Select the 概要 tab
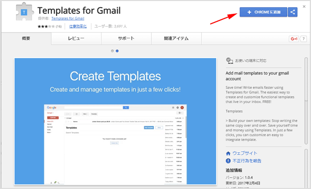 (x=26, y=38)
